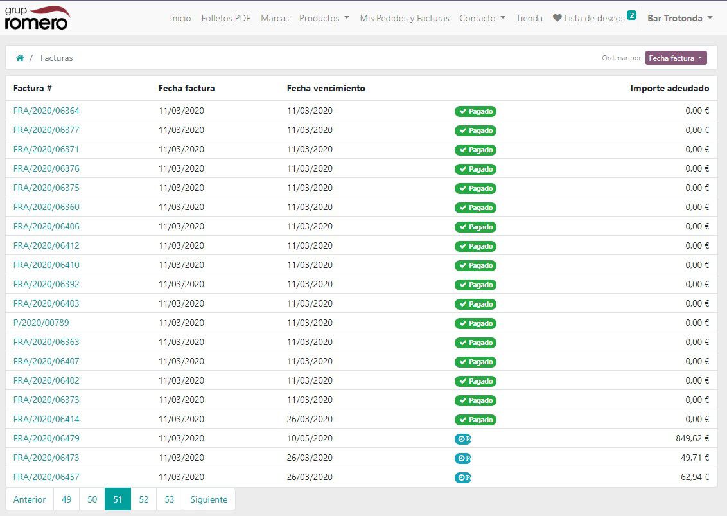Screen dimensions: 727x516
Task: Navigate to the Tienda page
Action: 529,19
